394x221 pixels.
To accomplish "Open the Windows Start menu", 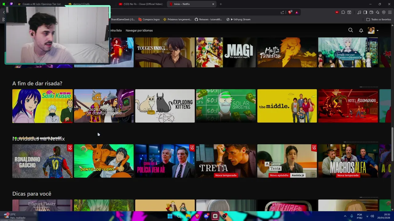I will coord(170,216).
